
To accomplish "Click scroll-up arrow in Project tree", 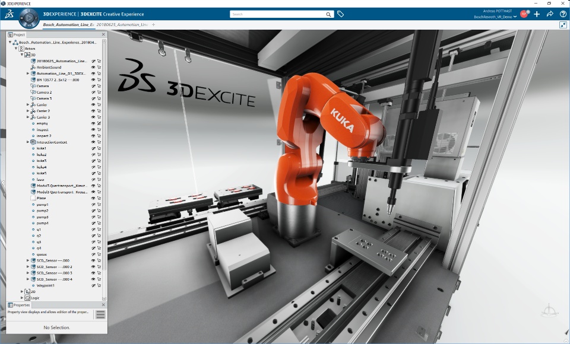I will pyautogui.click(x=104, y=42).
